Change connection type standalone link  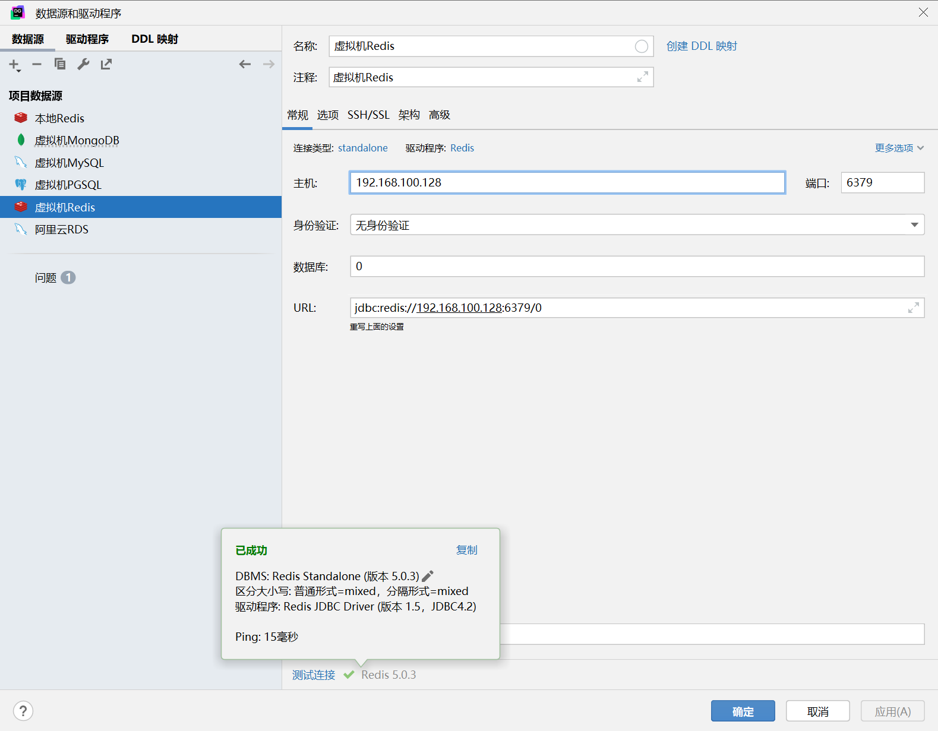[x=363, y=148]
